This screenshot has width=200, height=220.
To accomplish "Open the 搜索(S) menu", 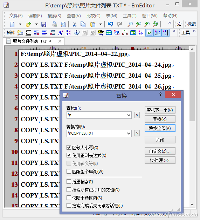I will [54, 16].
